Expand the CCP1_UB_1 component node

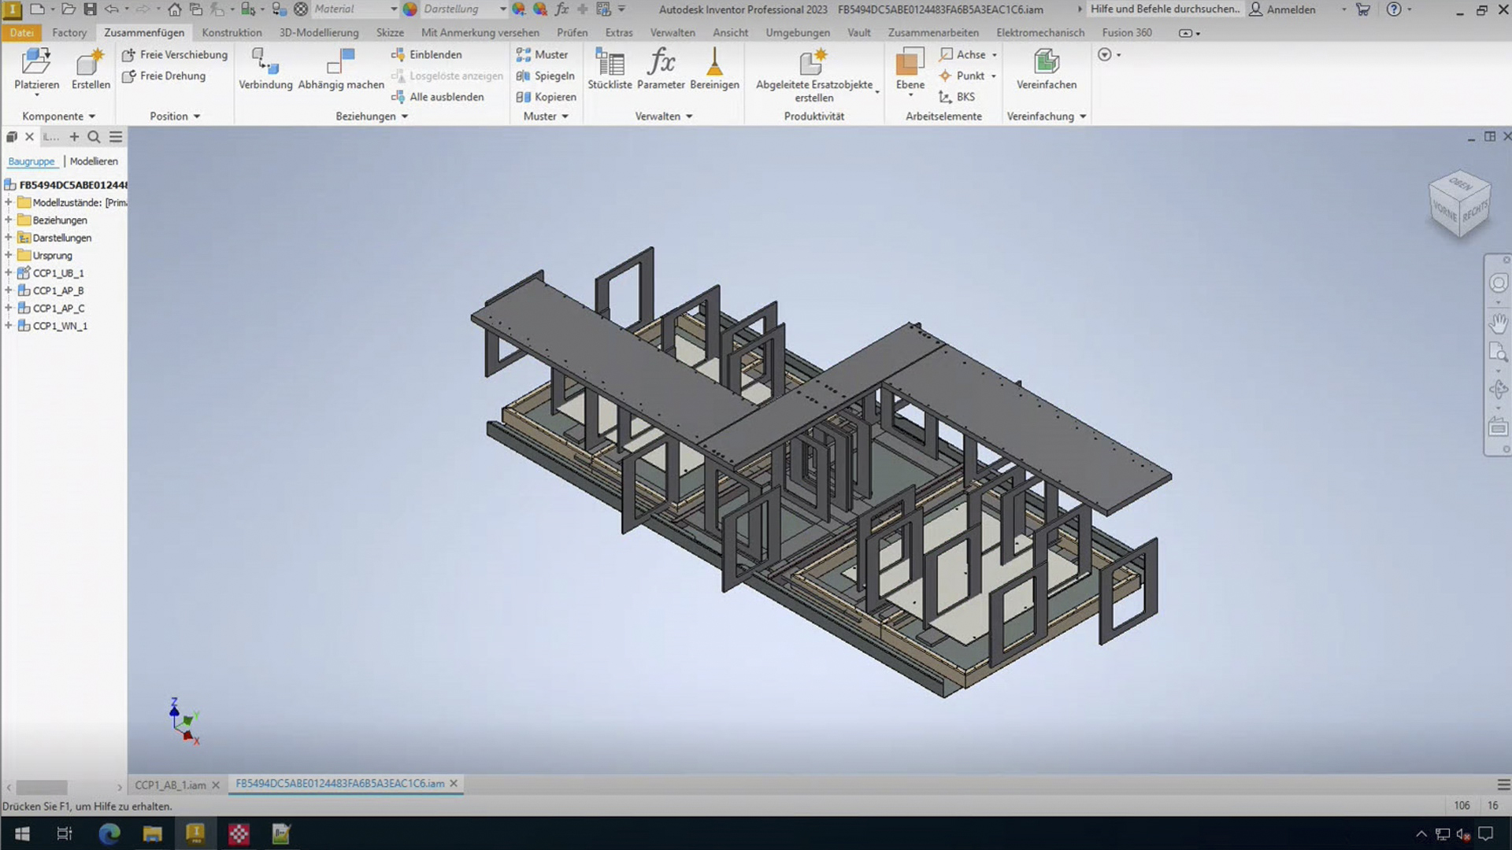pyautogui.click(x=8, y=272)
